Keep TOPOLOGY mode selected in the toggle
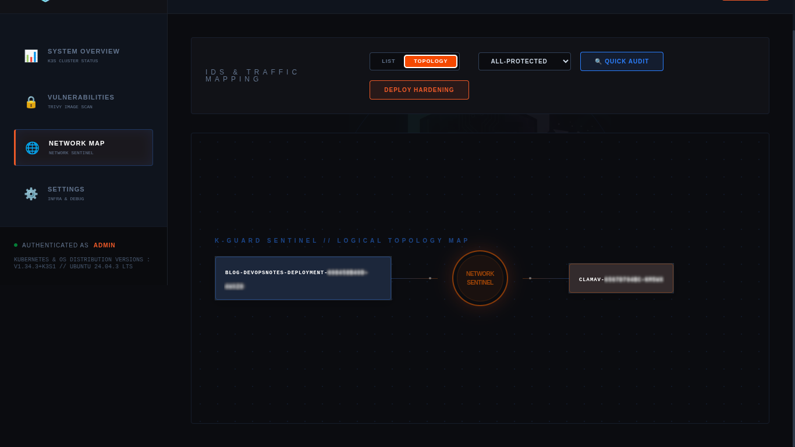The image size is (795, 447). 430,61
